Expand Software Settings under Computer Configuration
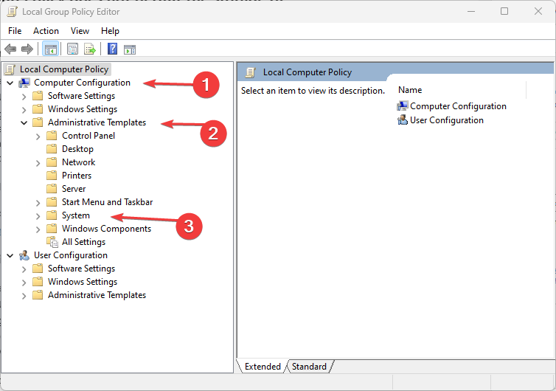 (24, 97)
